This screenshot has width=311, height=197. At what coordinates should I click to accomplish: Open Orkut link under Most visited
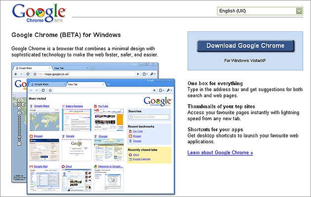tap(69, 166)
